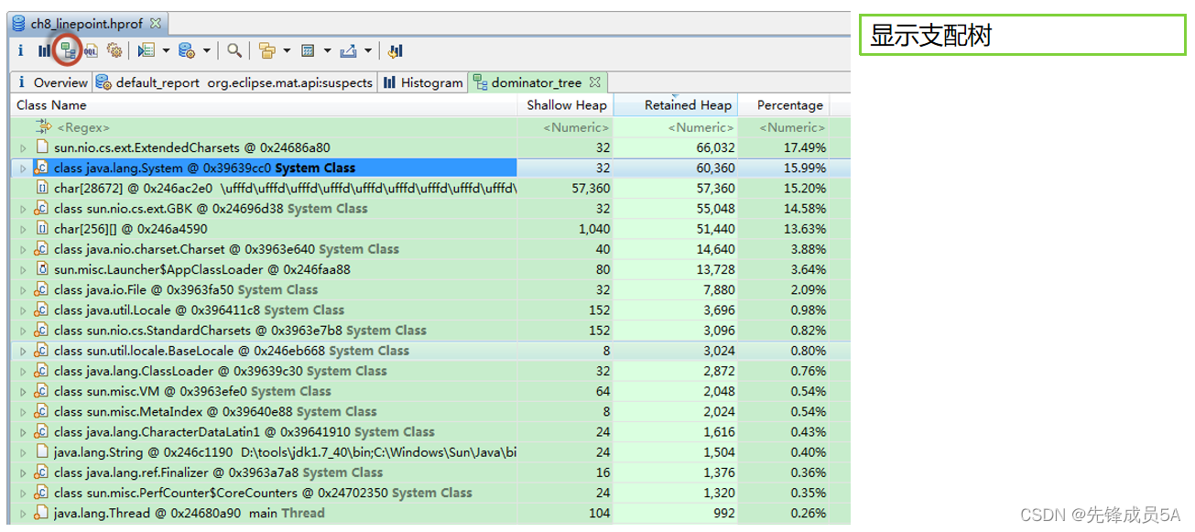Screen dimensions: 1195x532
Task: Expand sun.nio.cs.StandardCharsets class row
Action: click(24, 331)
